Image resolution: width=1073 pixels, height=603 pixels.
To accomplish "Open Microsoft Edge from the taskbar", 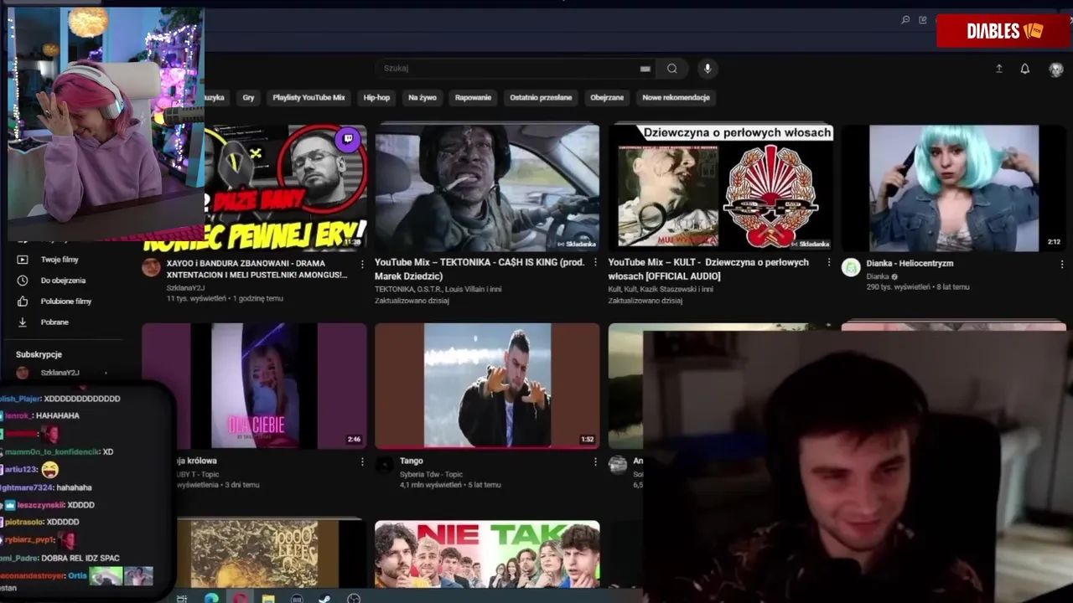I will point(211,598).
